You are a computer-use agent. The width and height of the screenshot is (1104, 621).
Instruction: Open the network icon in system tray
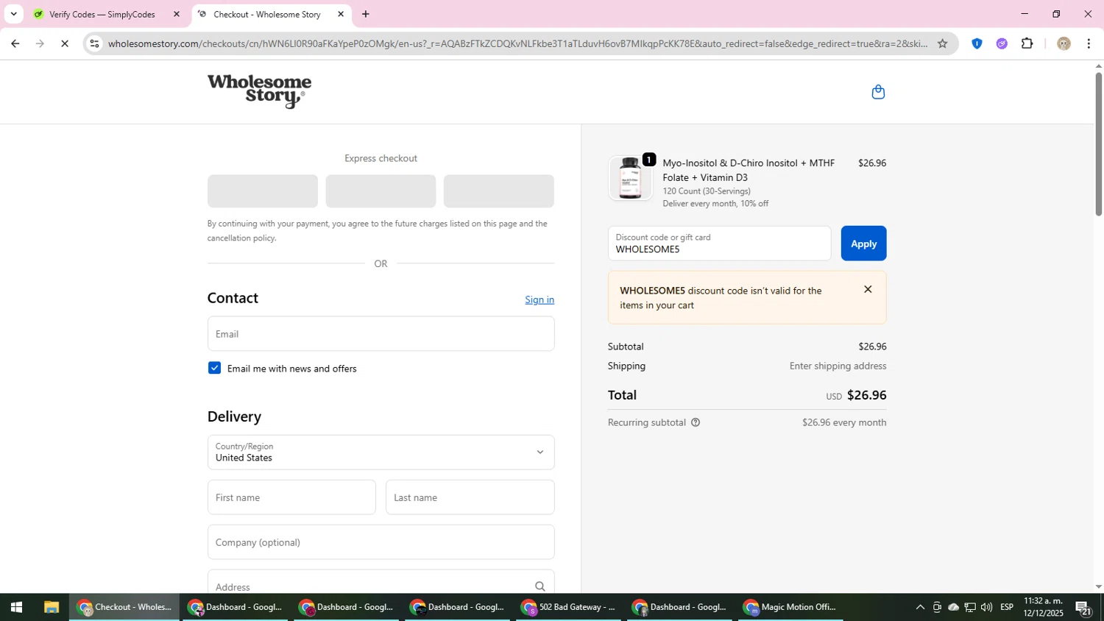coord(970,607)
